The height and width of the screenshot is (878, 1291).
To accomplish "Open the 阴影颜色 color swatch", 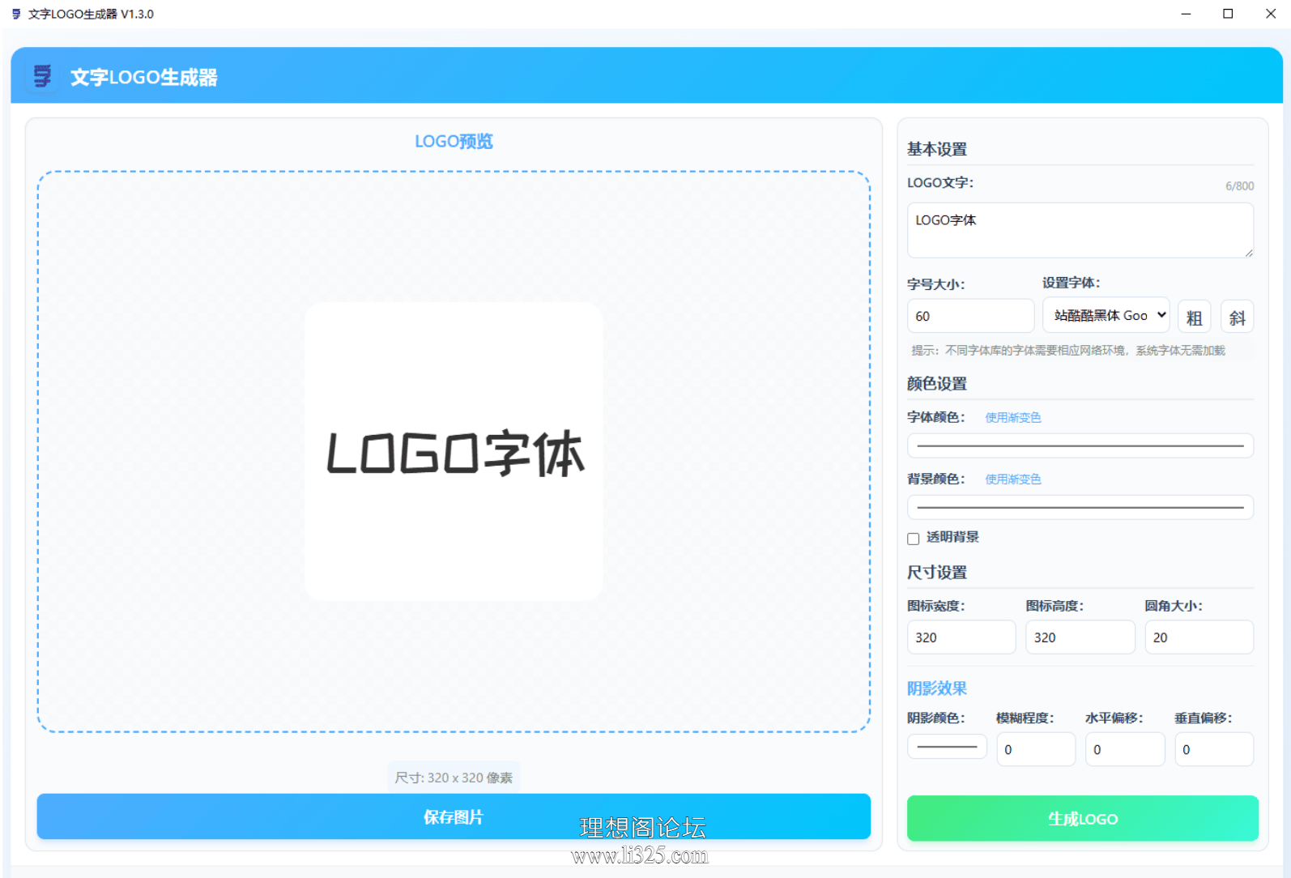I will point(947,746).
